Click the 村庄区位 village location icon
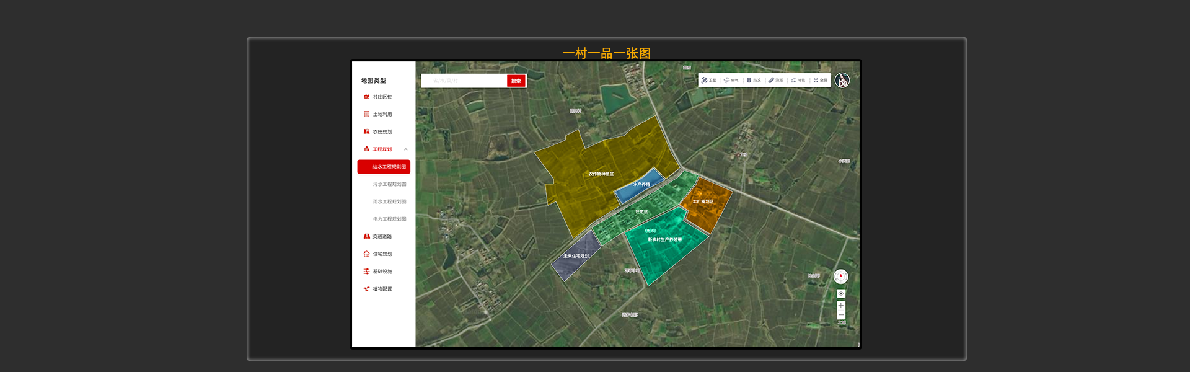1190x372 pixels. pyautogui.click(x=366, y=97)
